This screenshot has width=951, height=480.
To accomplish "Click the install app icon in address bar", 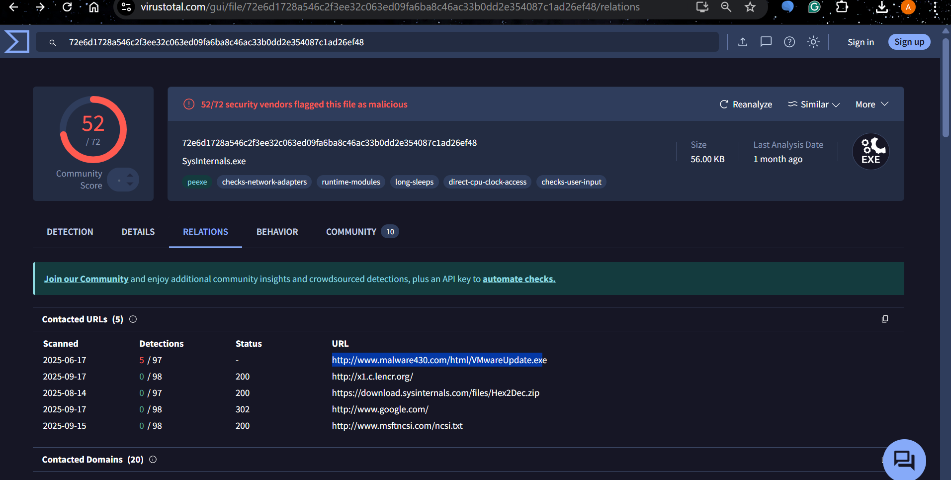I will click(702, 7).
